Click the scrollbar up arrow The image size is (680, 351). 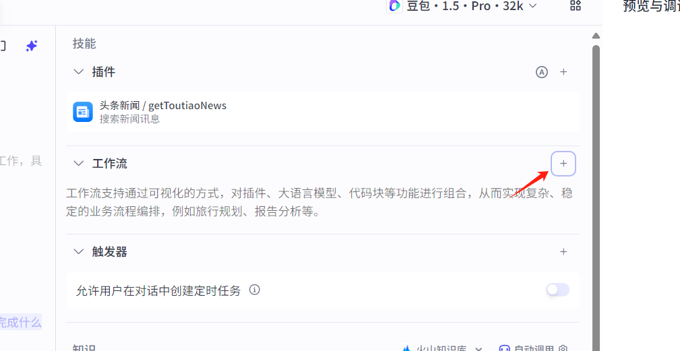[x=596, y=36]
